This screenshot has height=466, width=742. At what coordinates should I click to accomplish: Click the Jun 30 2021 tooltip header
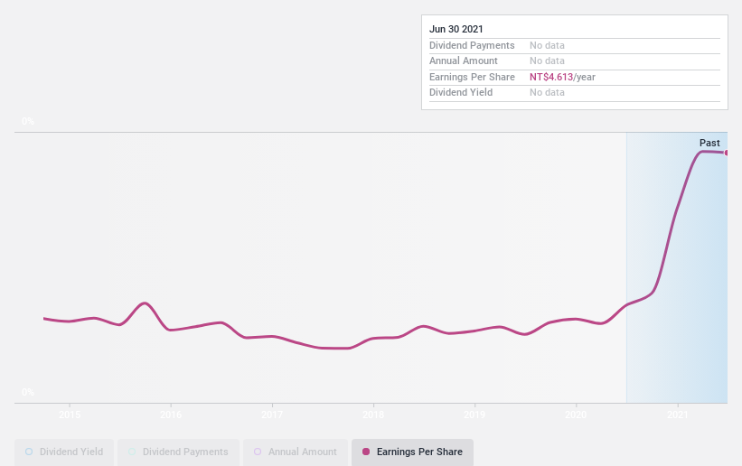click(x=456, y=29)
